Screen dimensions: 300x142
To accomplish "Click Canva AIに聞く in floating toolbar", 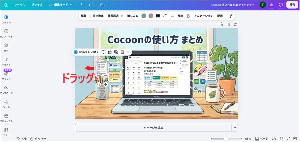I will coord(86,52).
